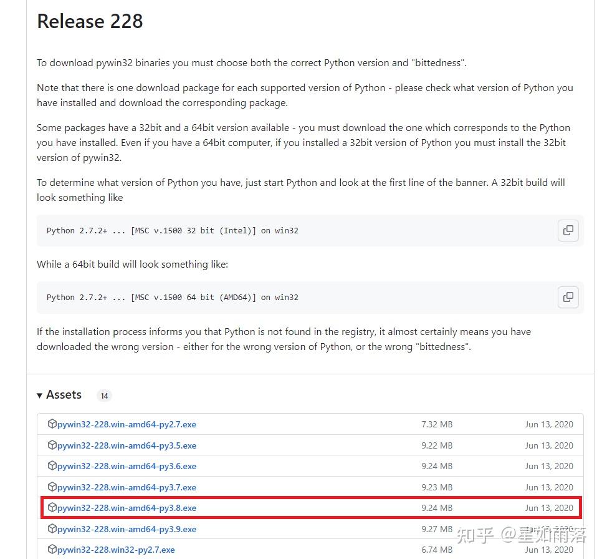Click the Release 228 heading
Image resolution: width=602 pixels, height=559 pixels.
click(90, 21)
